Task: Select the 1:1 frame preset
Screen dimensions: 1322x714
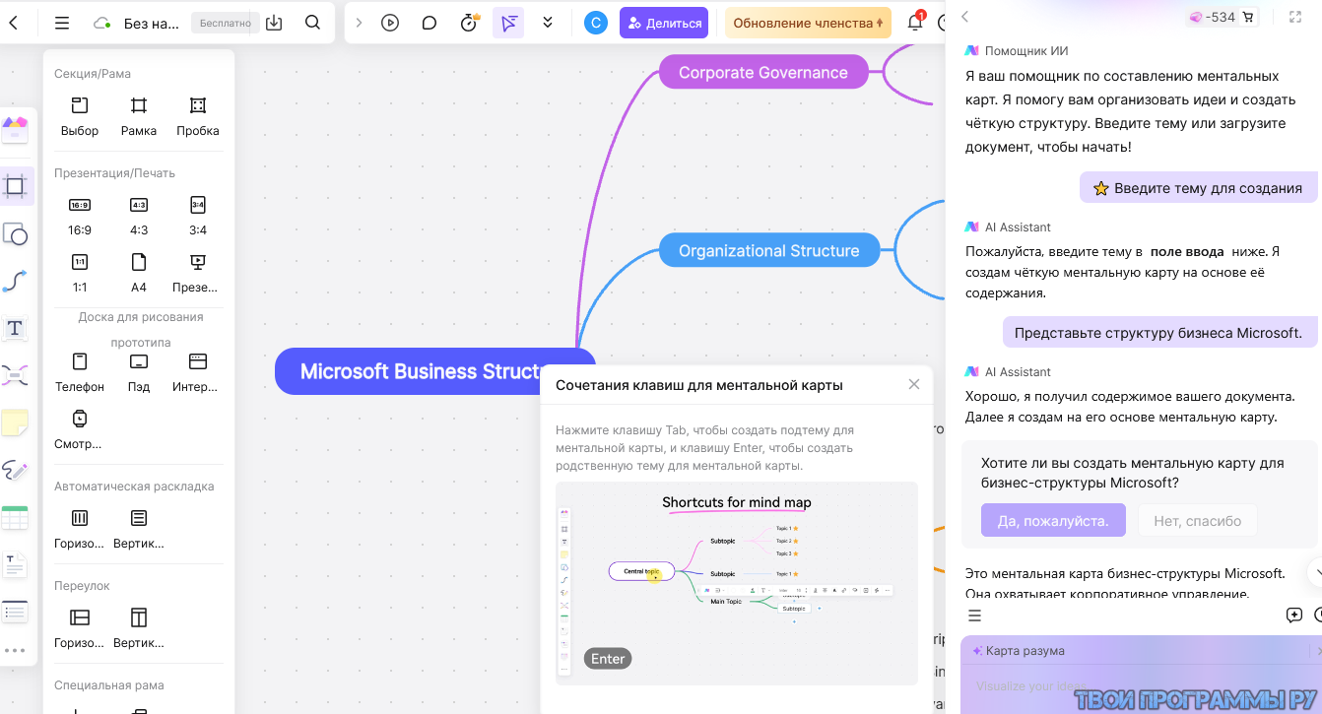Action: (80, 273)
